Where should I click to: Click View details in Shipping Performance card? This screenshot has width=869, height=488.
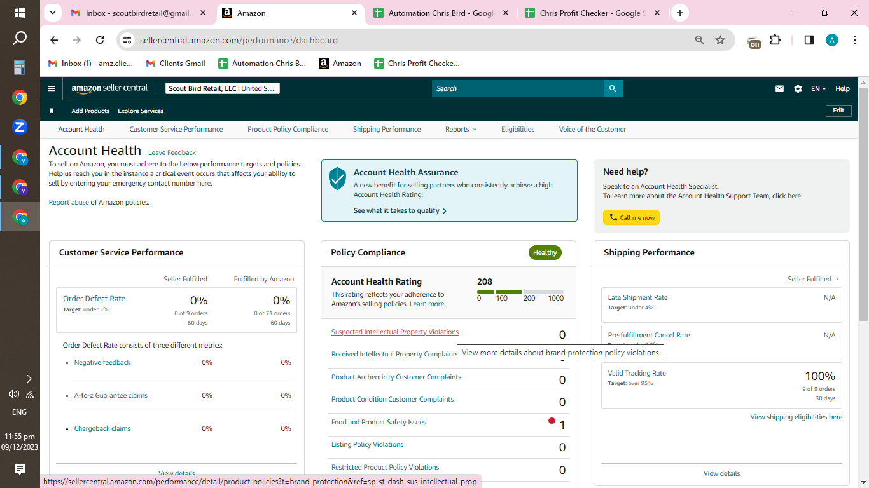pyautogui.click(x=721, y=473)
